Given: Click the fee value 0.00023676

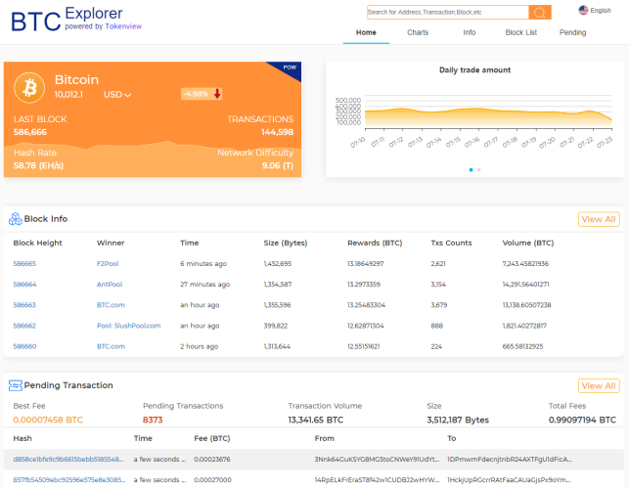Looking at the screenshot, I should (x=212, y=460).
